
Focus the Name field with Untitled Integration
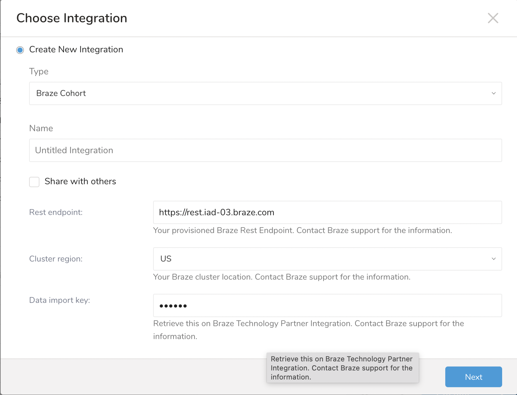[265, 150]
